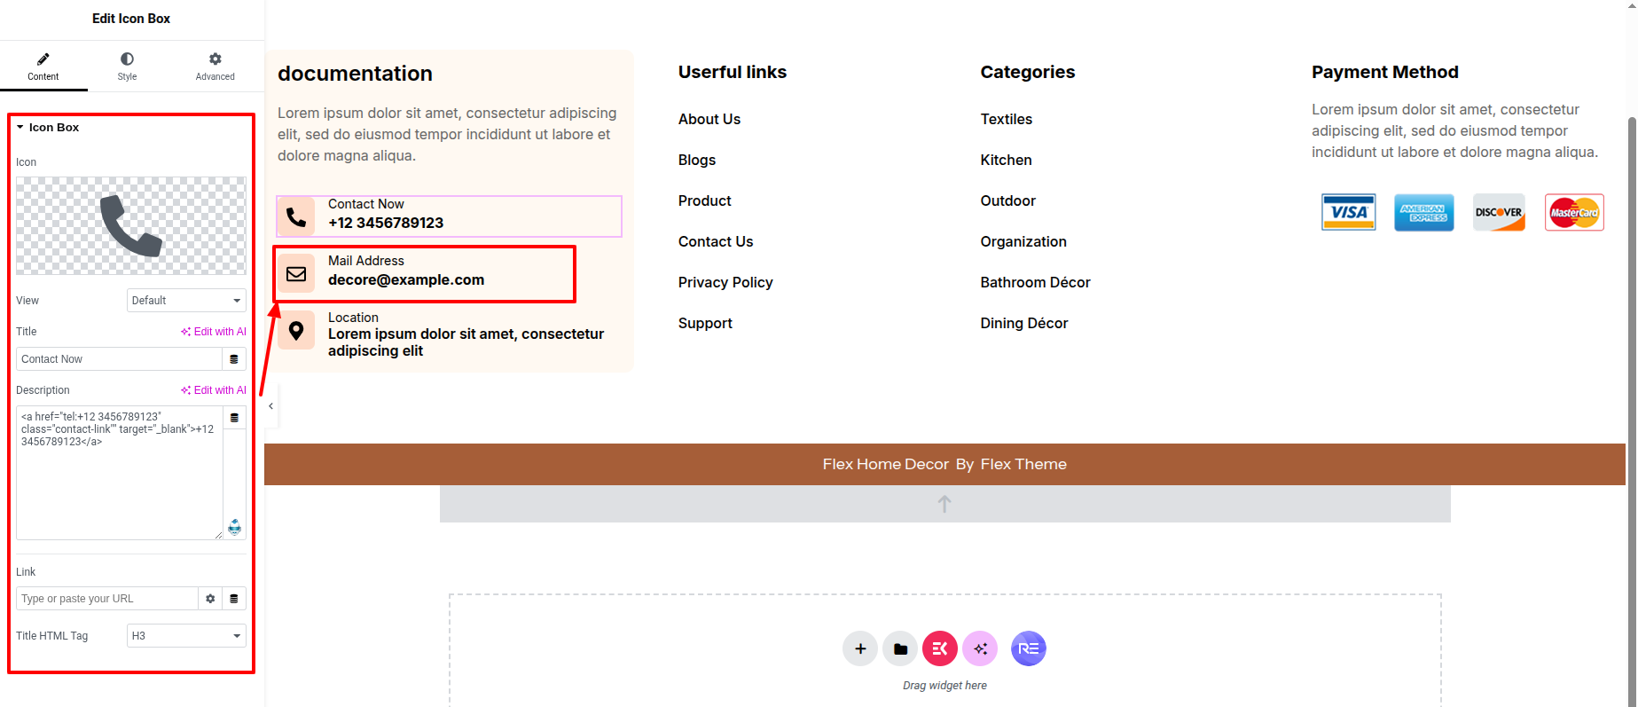Click the scroll-to-top arrow bar
The image size is (1638, 707).
click(944, 504)
